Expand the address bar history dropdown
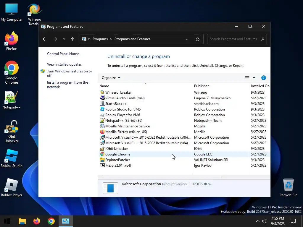The width and height of the screenshot is (303, 227). pyautogui.click(x=187, y=39)
